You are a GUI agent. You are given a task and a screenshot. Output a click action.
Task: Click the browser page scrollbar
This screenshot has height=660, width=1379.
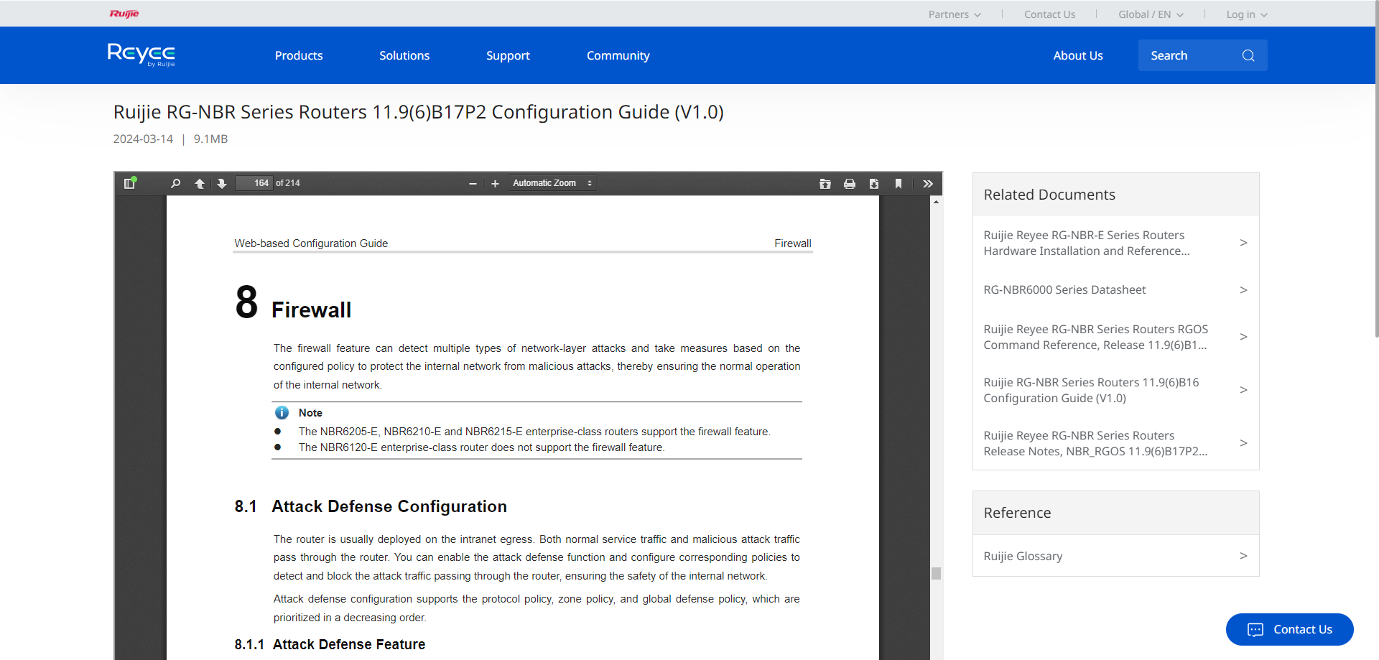tap(1376, 169)
